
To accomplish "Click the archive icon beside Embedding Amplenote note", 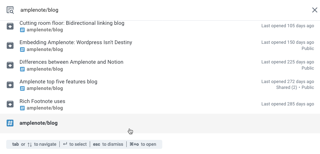I will pyautogui.click(x=10, y=45).
